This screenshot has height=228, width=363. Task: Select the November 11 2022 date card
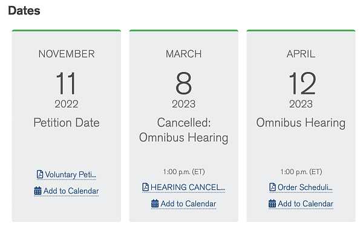pyautogui.click(x=67, y=126)
